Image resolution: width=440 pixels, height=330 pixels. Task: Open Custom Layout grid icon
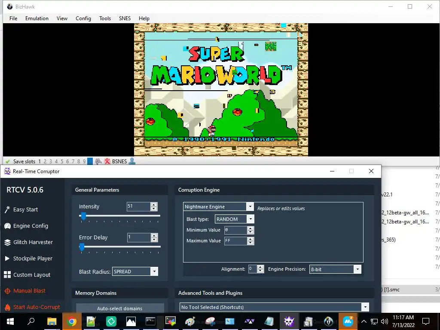[x=7, y=275]
